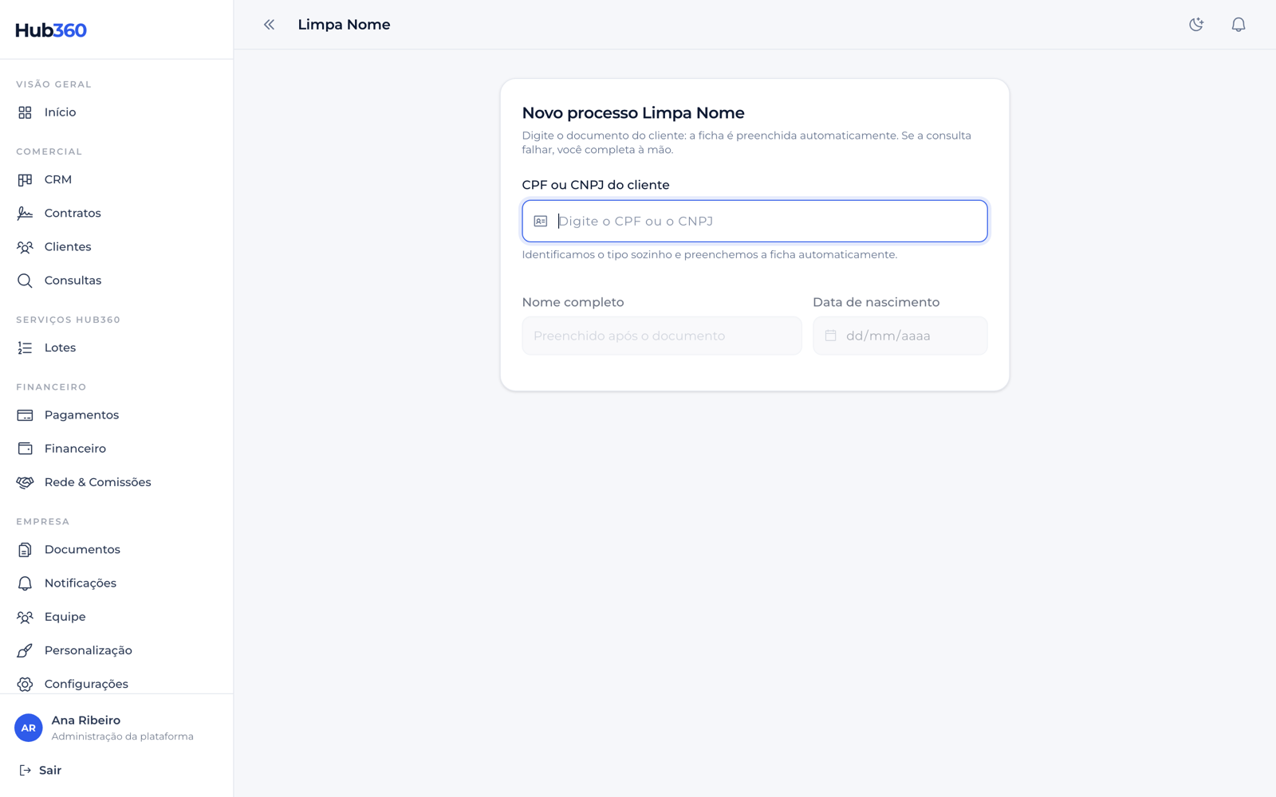Screen dimensions: 1276x797
Task: Click the Notificações sidebar bell icon
Action: coord(25,583)
